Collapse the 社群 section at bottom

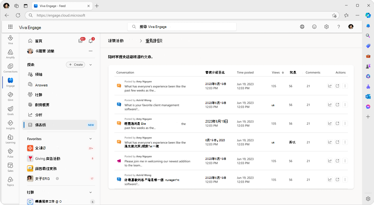pyautogui.click(x=91, y=192)
